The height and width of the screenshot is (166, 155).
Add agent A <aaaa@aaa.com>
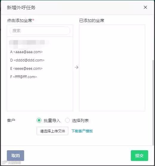tap(27, 52)
